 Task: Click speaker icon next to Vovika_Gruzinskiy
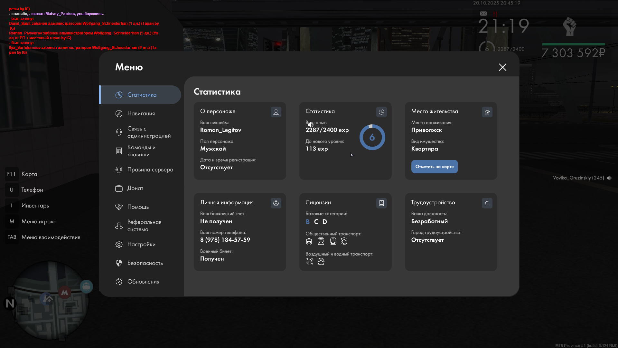click(x=609, y=178)
